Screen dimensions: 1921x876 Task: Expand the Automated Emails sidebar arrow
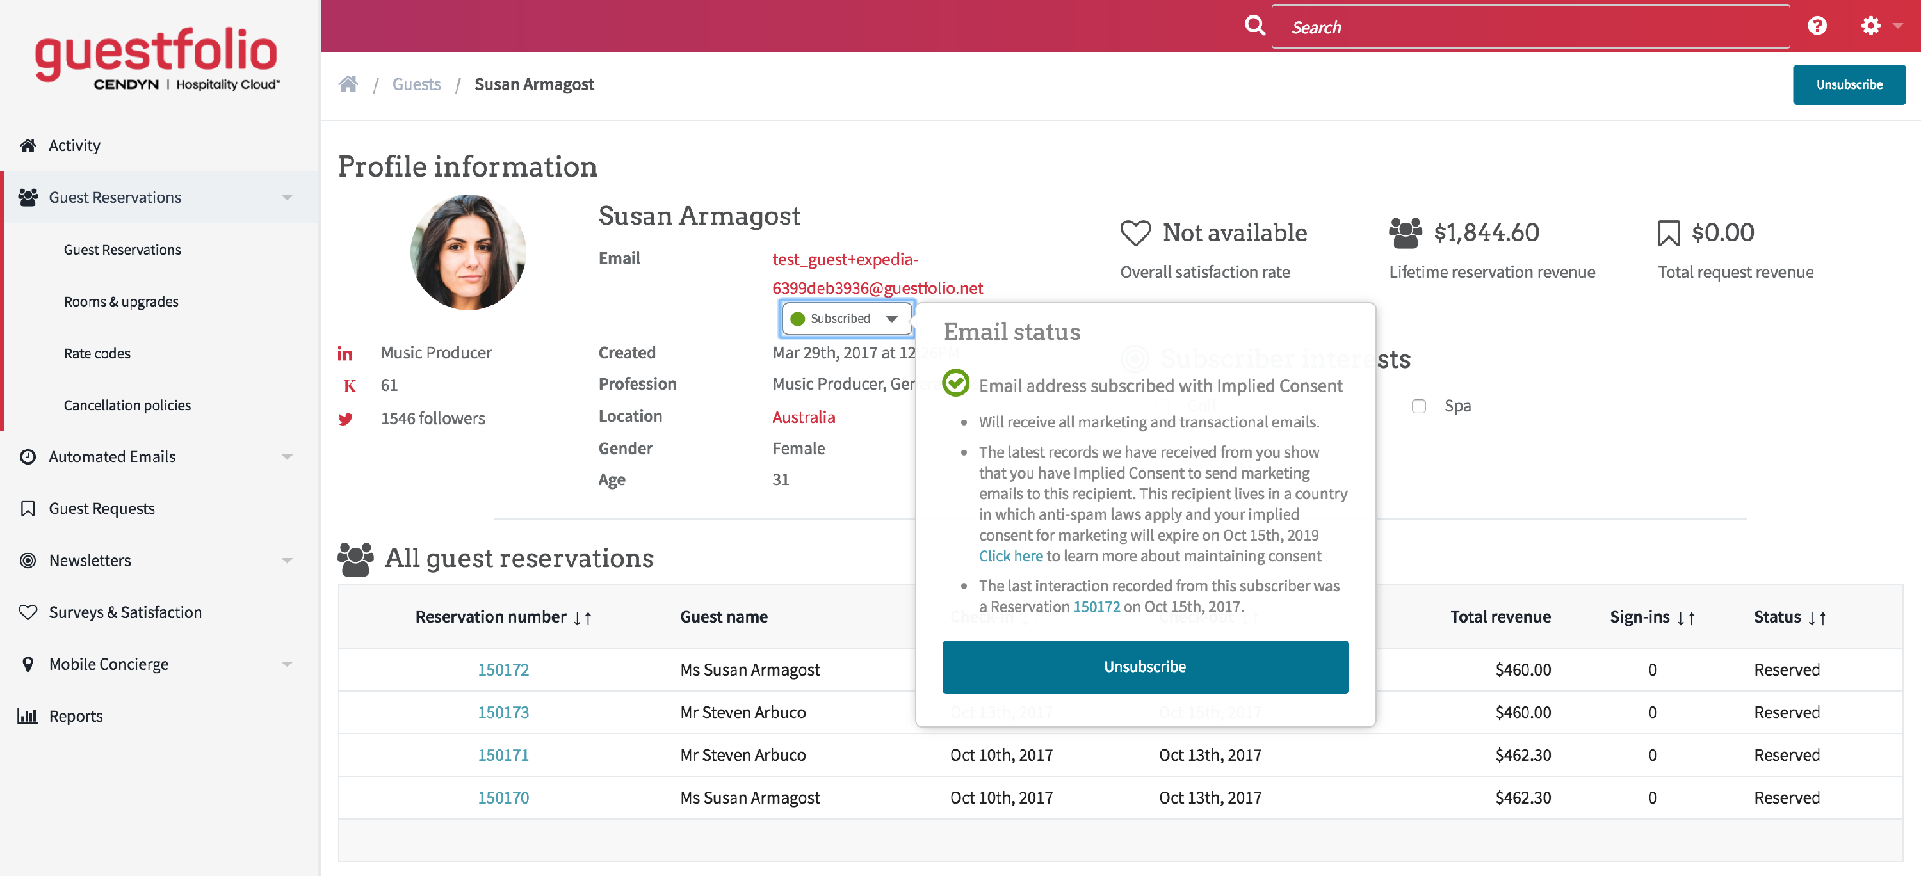287,457
